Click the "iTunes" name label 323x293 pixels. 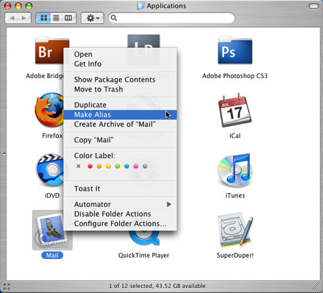pos(235,196)
